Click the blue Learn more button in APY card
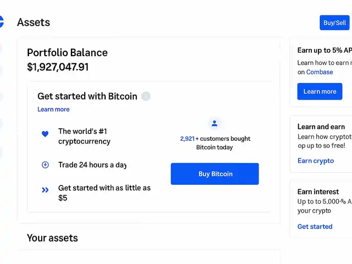 click(x=320, y=91)
